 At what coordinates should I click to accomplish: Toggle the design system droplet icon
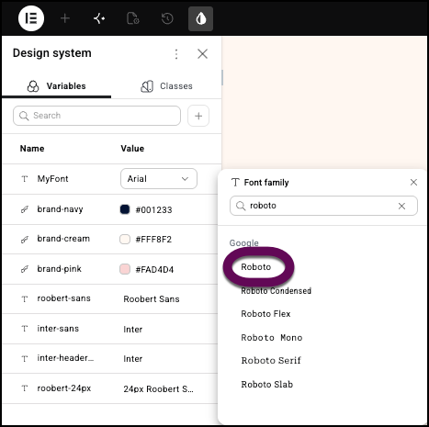click(200, 18)
